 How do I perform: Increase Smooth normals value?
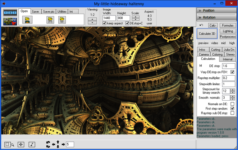tap(233, 96)
